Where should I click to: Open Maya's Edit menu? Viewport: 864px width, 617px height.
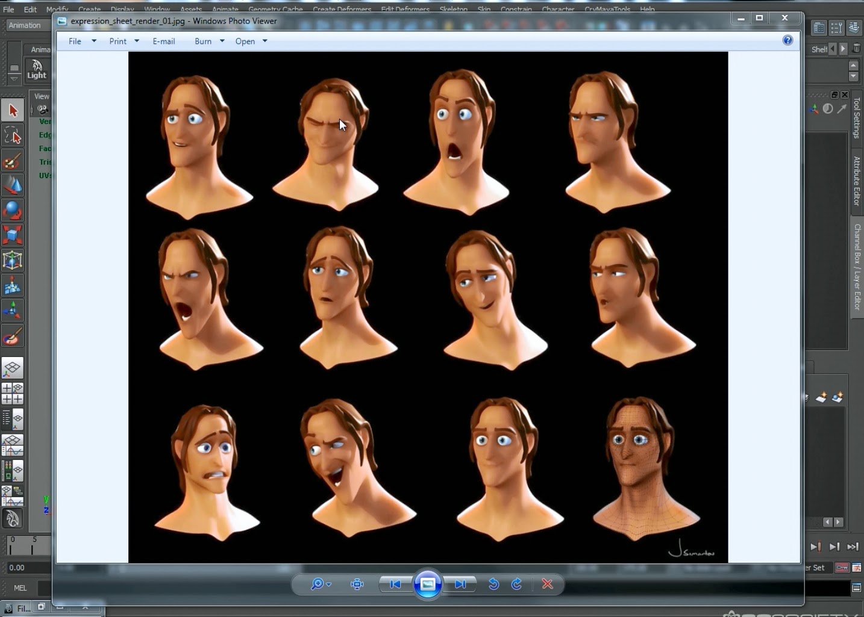[x=30, y=9]
